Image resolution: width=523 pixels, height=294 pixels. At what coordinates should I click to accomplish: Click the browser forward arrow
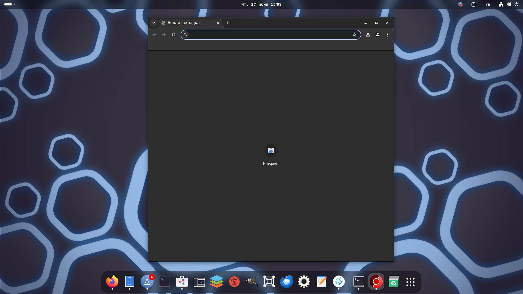(x=164, y=35)
